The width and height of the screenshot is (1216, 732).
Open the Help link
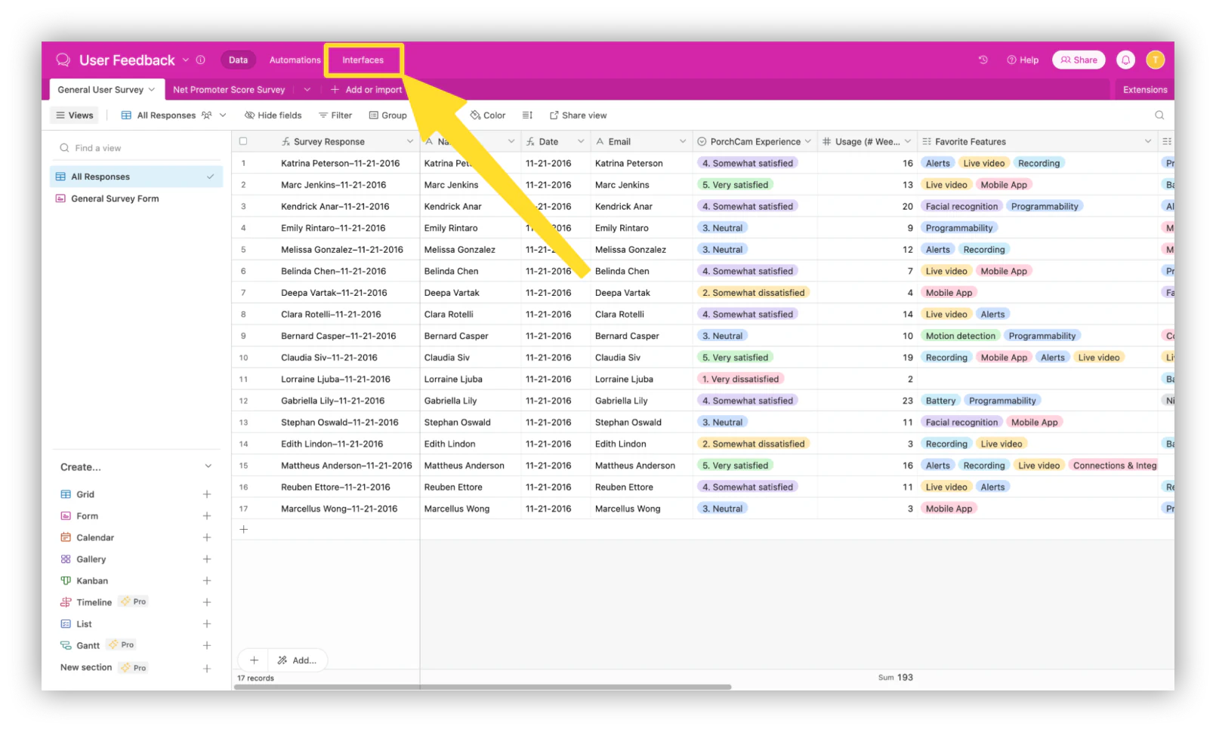tap(1023, 60)
